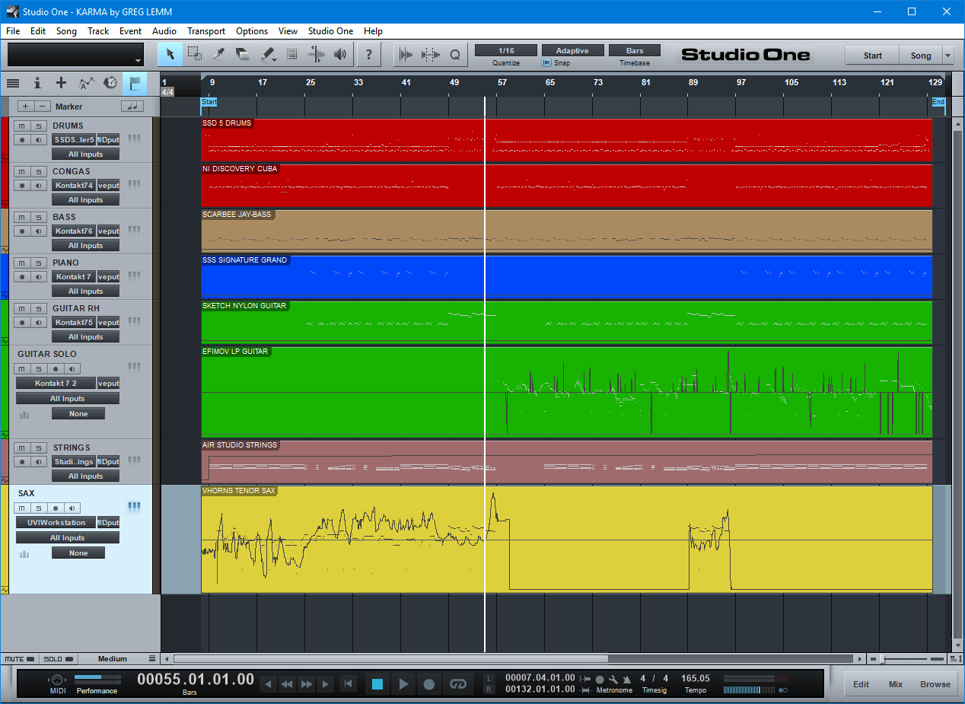Enable monitoring on the PIANO track
This screenshot has width=965, height=704.
[38, 277]
